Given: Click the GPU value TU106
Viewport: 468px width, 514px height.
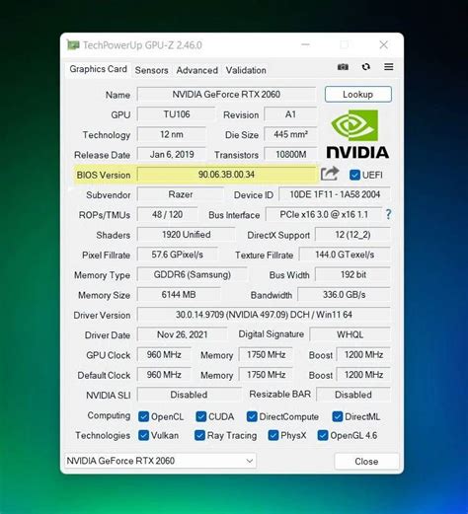Looking at the screenshot, I should [x=177, y=114].
